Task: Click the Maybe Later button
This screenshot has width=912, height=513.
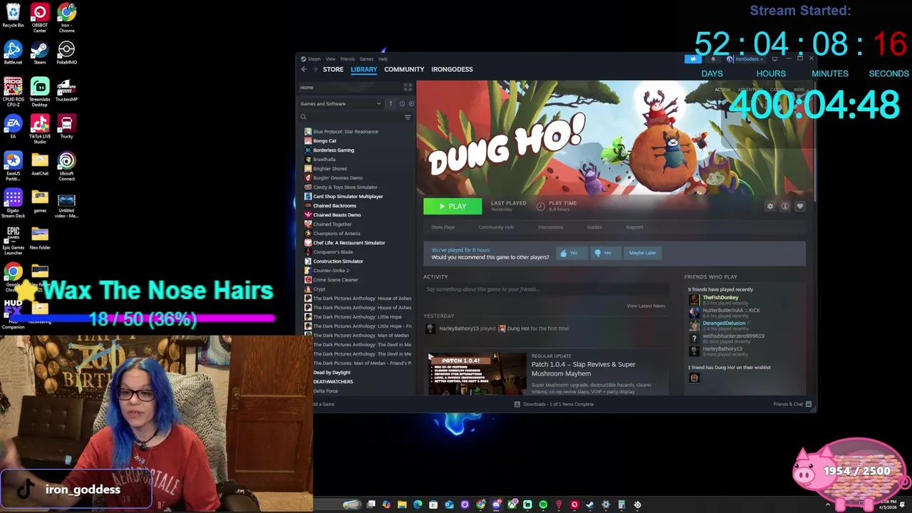Action: (642, 253)
